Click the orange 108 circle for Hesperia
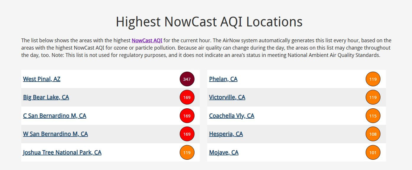 pyautogui.click(x=373, y=134)
